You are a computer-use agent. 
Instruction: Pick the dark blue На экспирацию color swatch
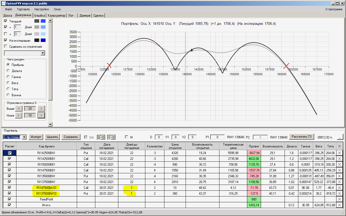point(43,40)
